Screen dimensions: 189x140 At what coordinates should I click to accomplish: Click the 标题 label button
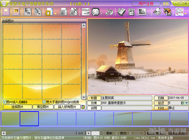(94, 98)
